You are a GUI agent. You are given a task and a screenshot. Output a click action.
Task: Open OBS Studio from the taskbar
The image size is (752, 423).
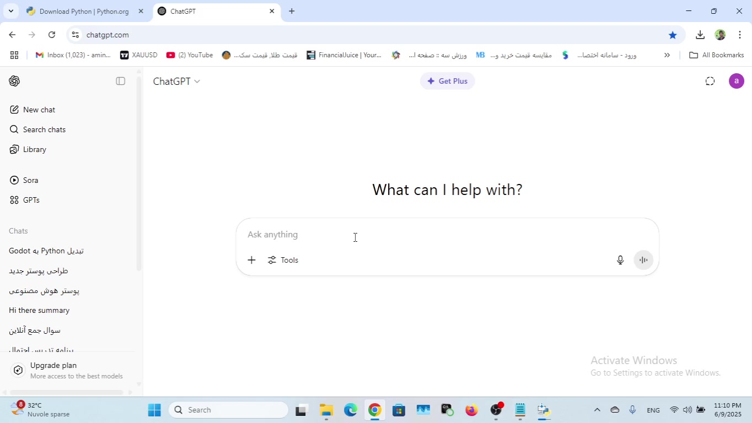[496, 410]
